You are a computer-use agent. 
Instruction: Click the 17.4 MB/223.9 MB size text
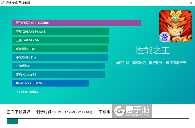78,112
